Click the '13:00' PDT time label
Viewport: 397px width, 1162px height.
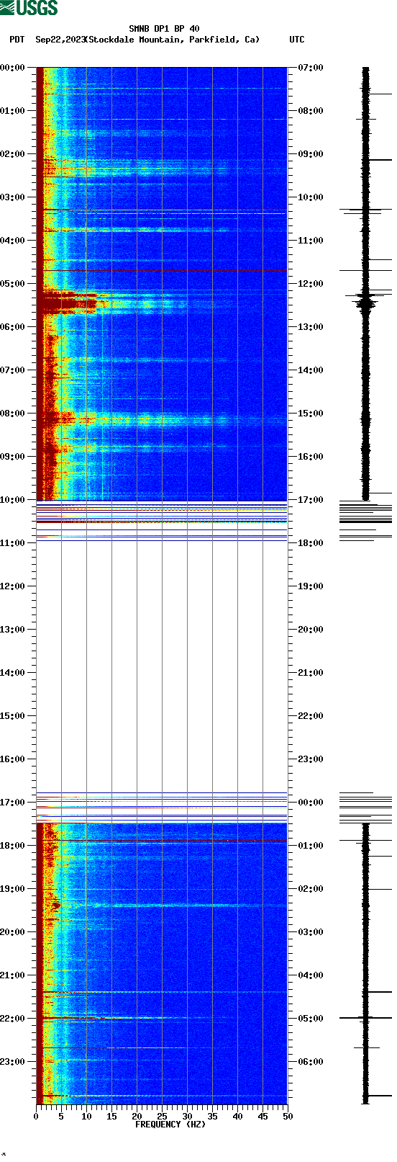[12, 630]
